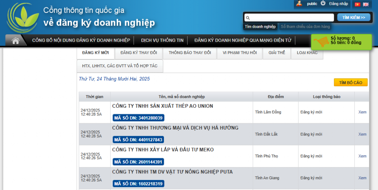378x190 pixels.
Task: Click Xem link for THÉP AO UNION
Action: click(x=362, y=112)
